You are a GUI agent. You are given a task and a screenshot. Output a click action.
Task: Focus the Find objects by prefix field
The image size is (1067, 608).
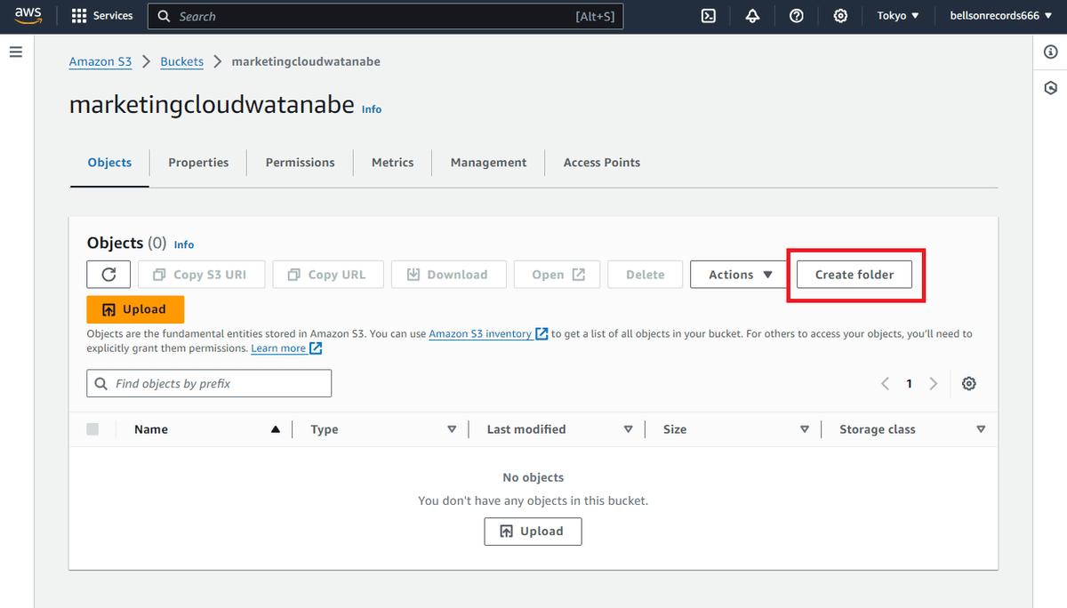(x=209, y=384)
